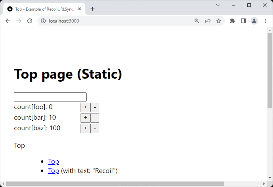Decrement count[foo] with its - button

click(x=95, y=107)
